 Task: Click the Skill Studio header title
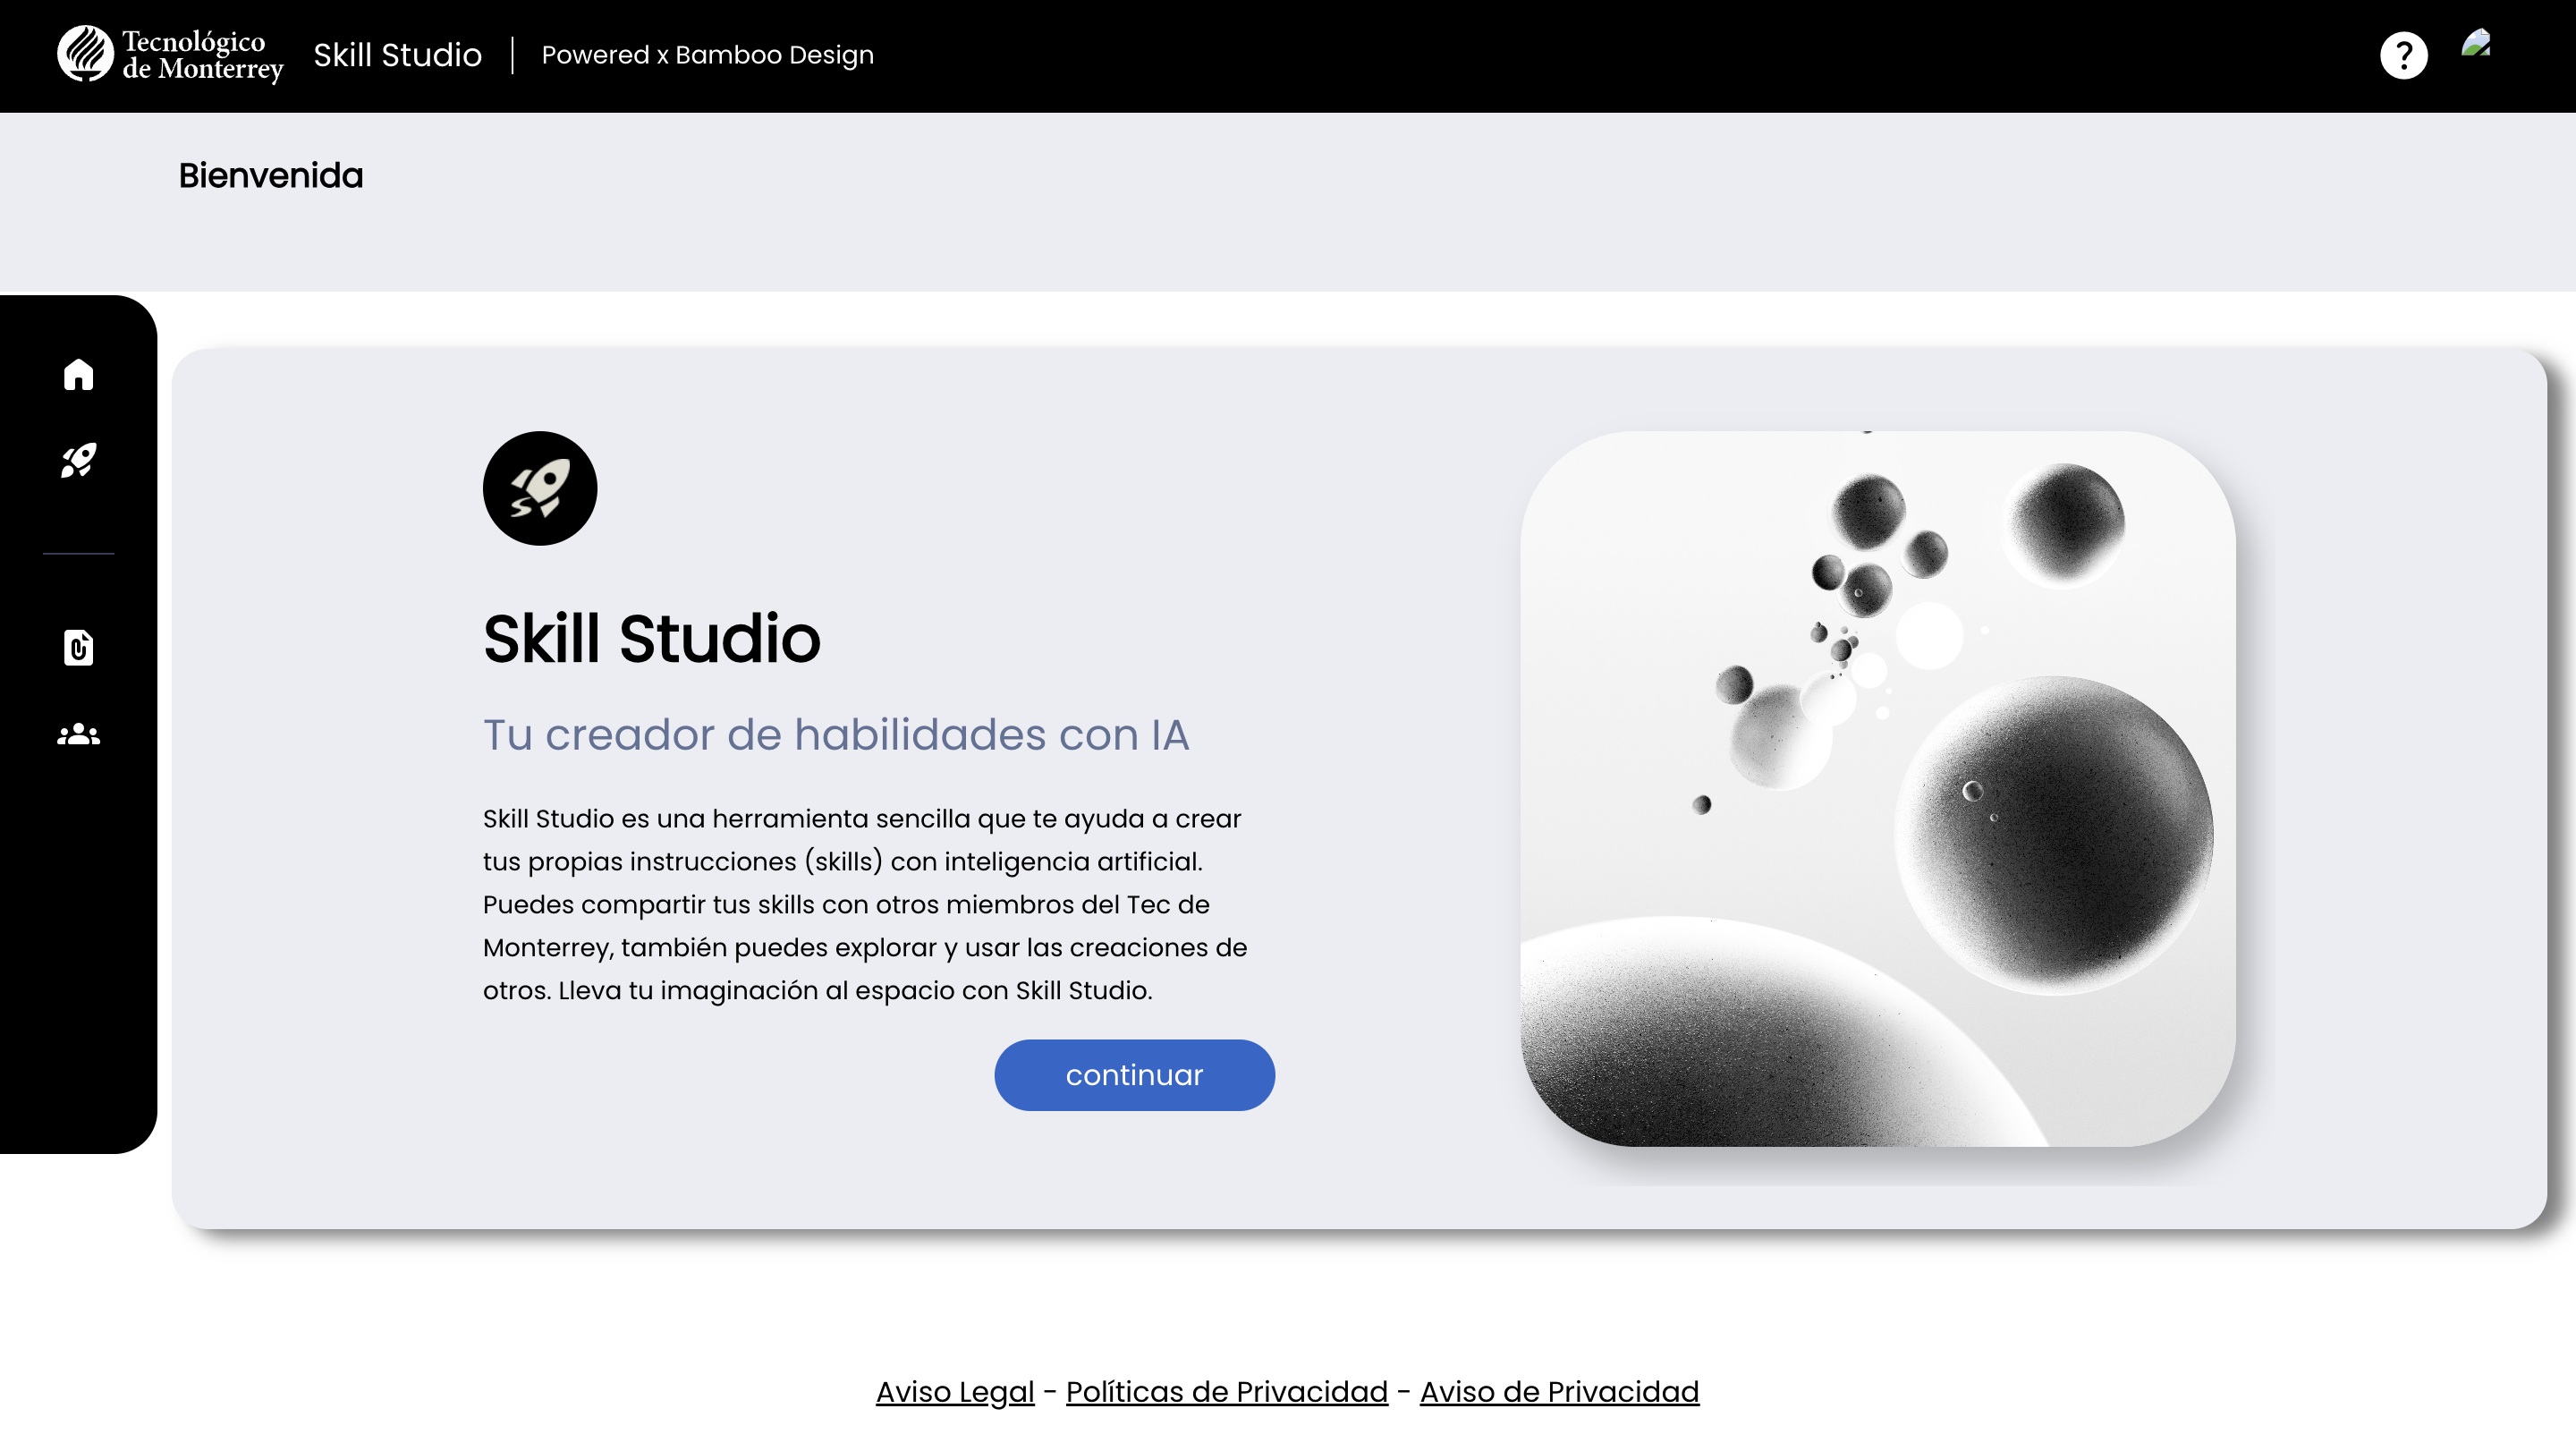coord(398,55)
